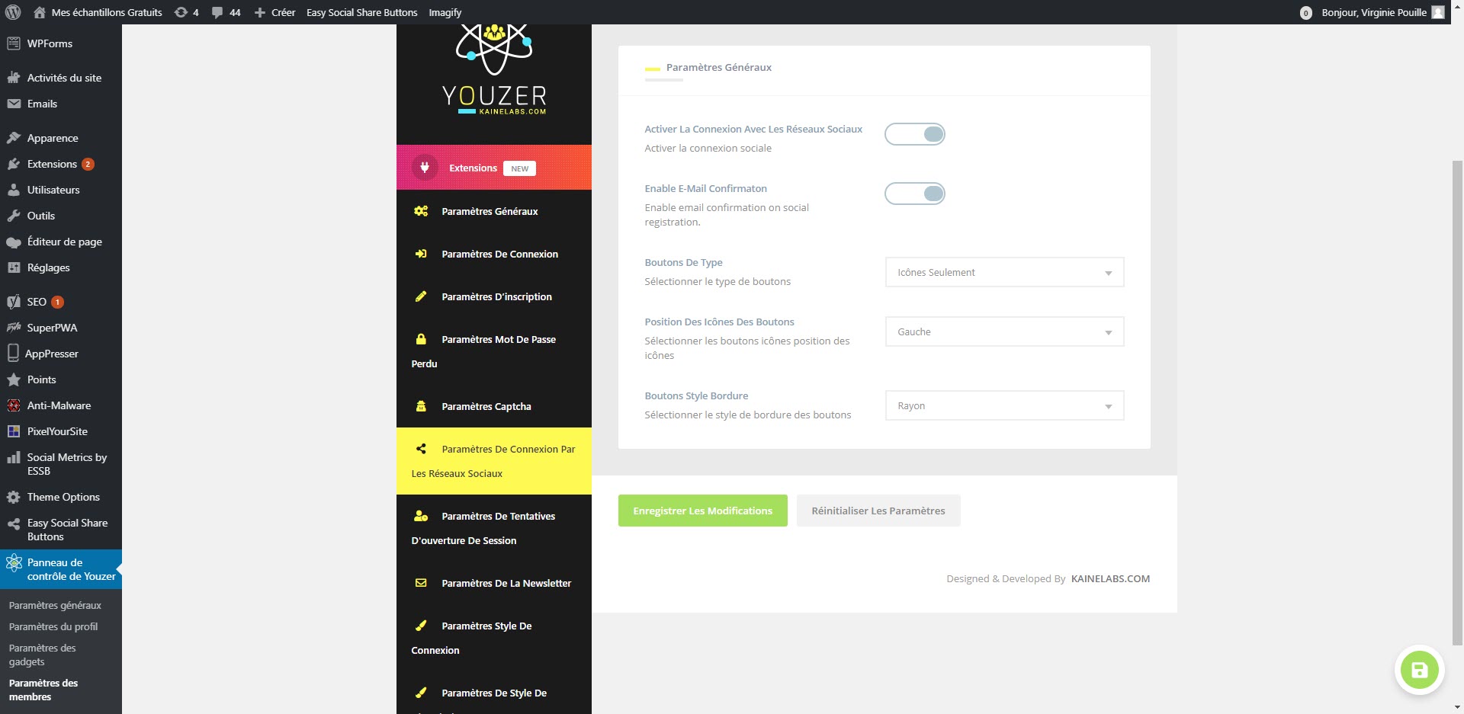Open Paramètres du profil submenu link
1464x714 pixels.
(x=53, y=626)
